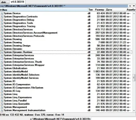Select the v4.0.30319 tab
This screenshot has width=136, height=120.
(17, 2)
